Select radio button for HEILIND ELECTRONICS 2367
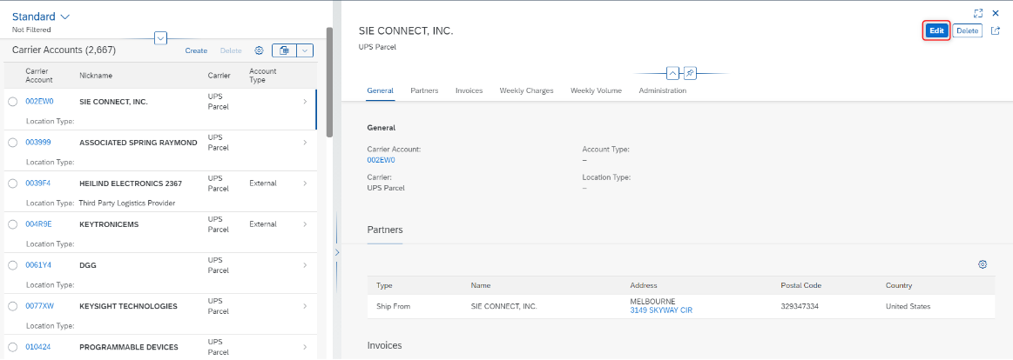 click(x=13, y=183)
